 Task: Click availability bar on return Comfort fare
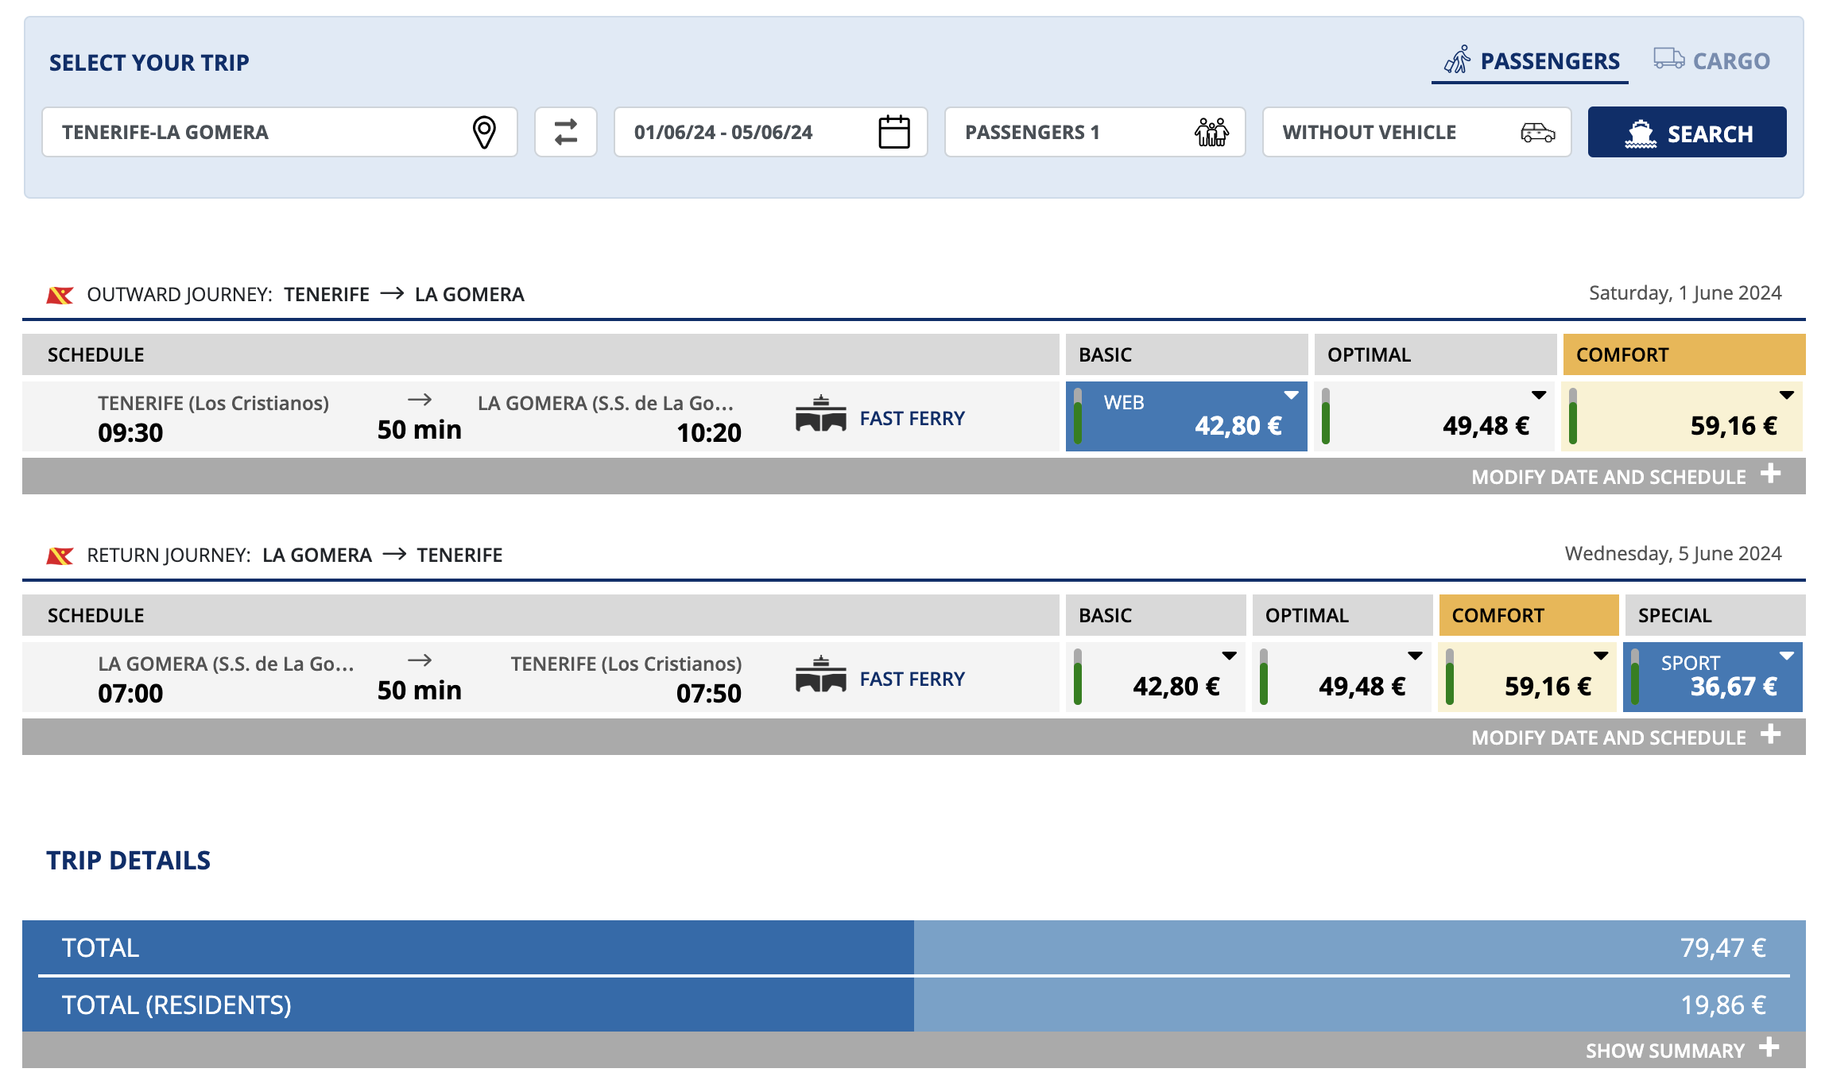tap(1450, 677)
